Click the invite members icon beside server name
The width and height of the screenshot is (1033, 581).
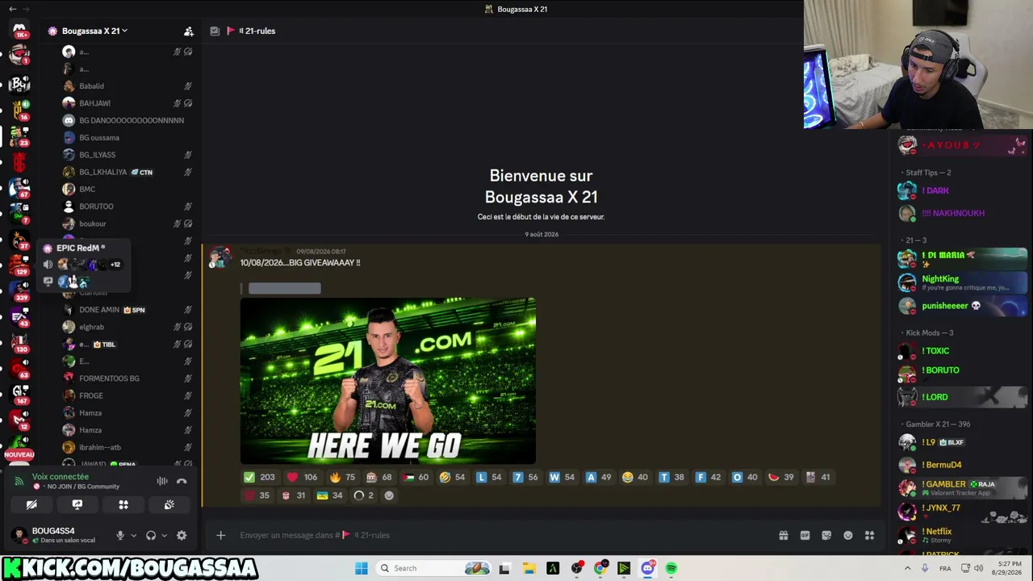[x=189, y=31]
